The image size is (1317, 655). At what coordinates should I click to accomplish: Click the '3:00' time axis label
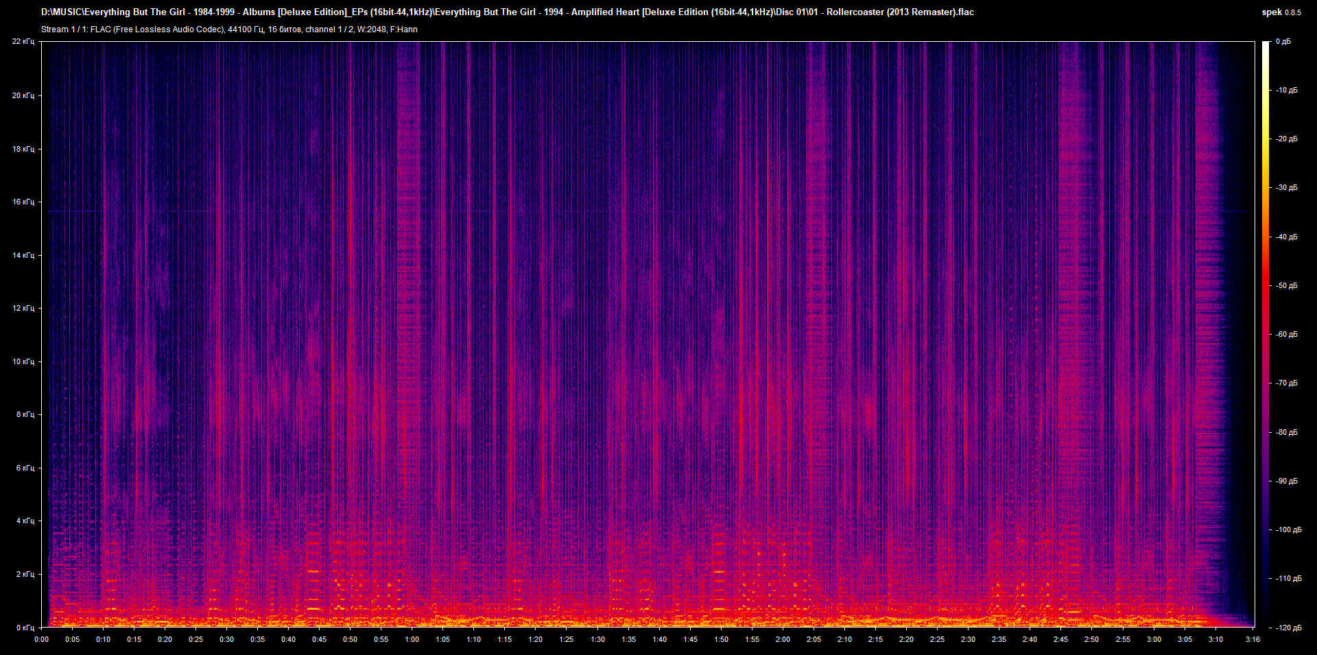point(1154,639)
